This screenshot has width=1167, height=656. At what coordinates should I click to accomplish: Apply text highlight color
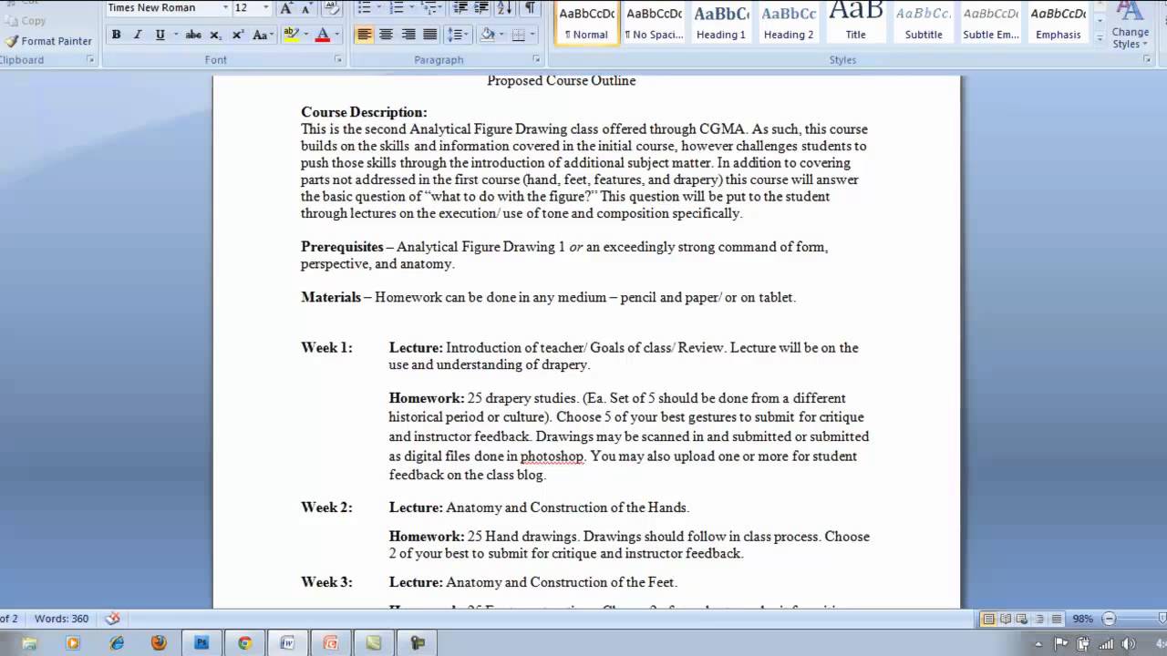coord(291,35)
